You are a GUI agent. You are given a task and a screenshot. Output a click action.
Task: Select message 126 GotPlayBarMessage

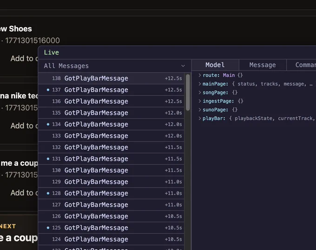[111, 216]
